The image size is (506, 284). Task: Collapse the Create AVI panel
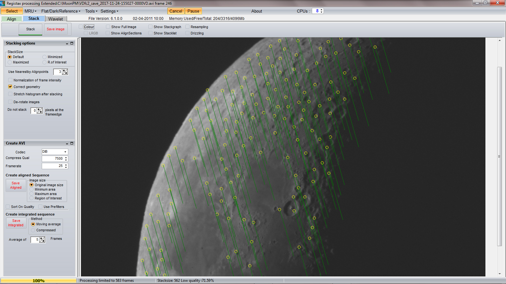tap(67, 144)
